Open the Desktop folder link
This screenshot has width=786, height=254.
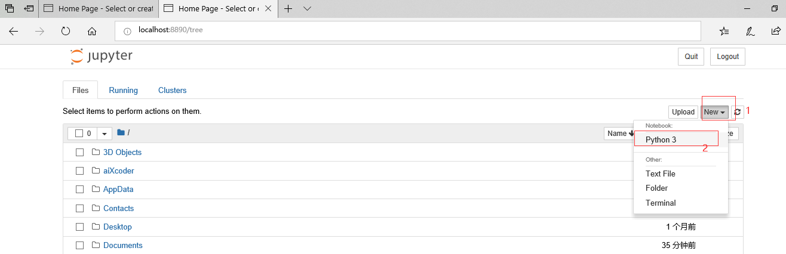[118, 227]
